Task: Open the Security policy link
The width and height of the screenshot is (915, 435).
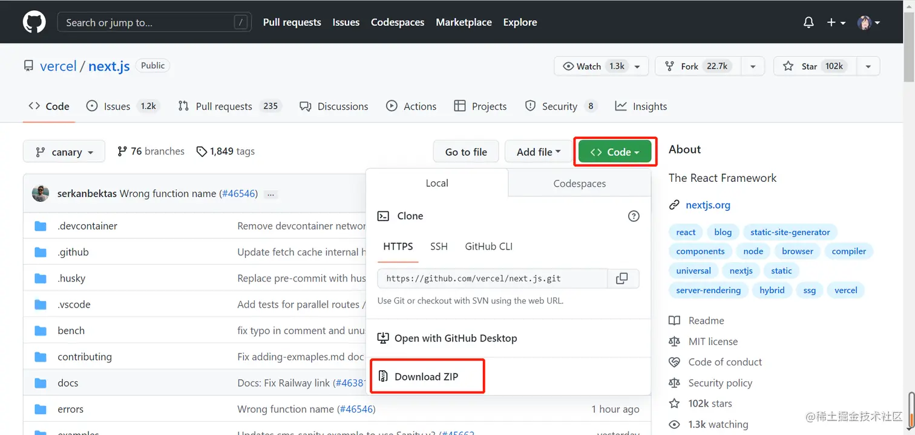Action: [x=720, y=383]
